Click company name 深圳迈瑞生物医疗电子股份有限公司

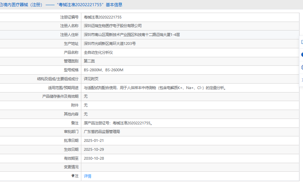(x=113, y=26)
